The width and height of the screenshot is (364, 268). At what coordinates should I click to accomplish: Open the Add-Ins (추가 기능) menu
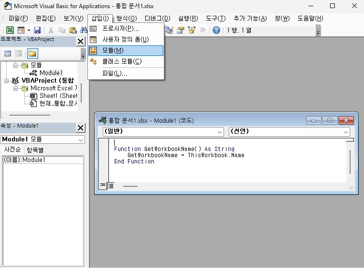pos(250,18)
